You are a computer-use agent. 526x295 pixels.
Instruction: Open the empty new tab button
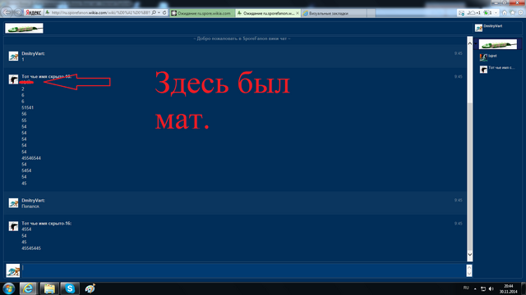(x=371, y=13)
